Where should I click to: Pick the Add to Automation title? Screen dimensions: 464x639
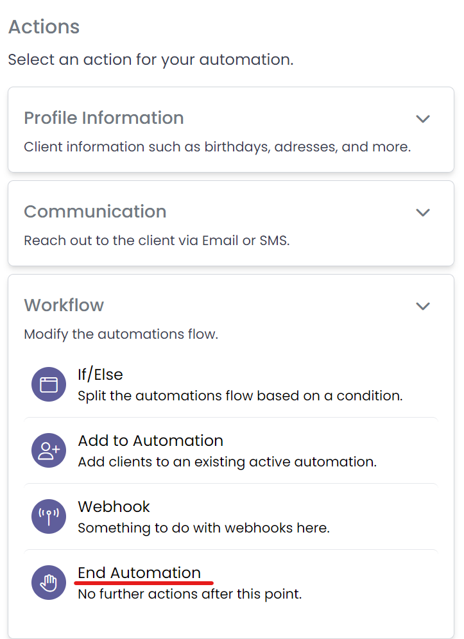point(150,441)
